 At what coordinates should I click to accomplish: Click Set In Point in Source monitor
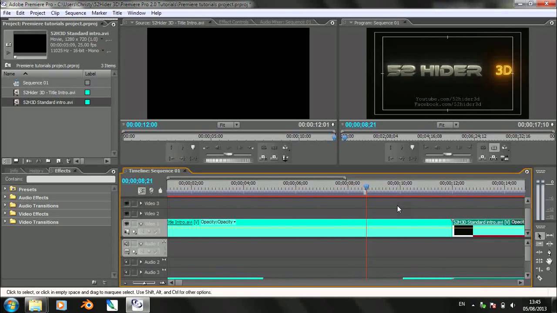[171, 147]
